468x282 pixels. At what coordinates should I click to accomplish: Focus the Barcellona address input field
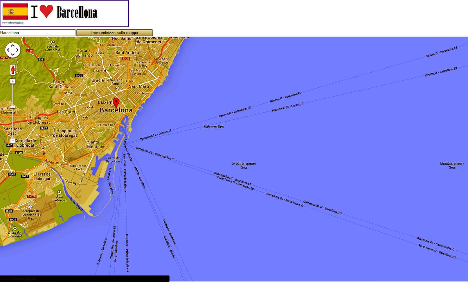click(x=38, y=33)
